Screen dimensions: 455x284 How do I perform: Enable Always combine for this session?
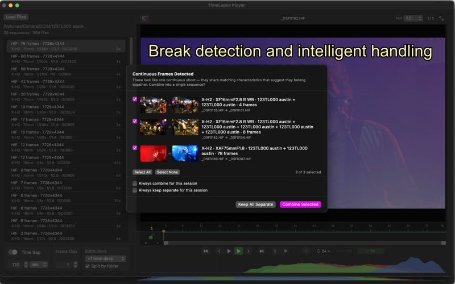135,183
